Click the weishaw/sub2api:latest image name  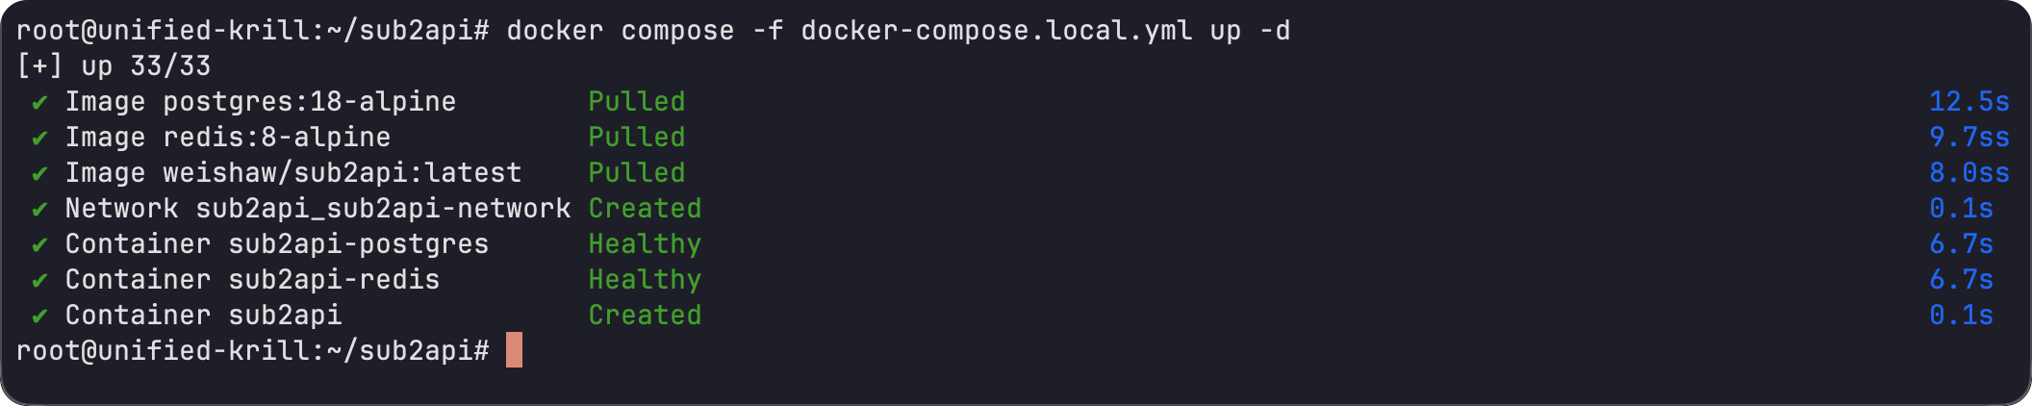coord(342,173)
